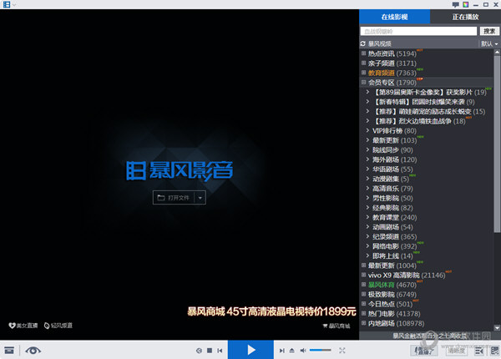Click the online video search field
Screen dimensions: 501x359
click(419, 31)
